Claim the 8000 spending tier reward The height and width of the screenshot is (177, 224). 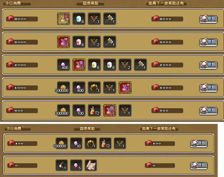209,19
